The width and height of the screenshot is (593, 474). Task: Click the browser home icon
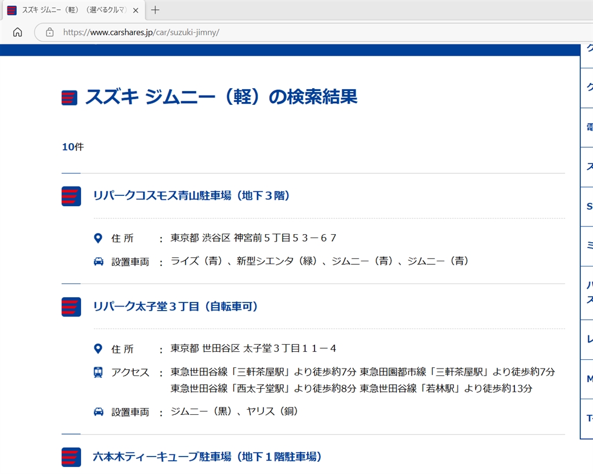[17, 32]
